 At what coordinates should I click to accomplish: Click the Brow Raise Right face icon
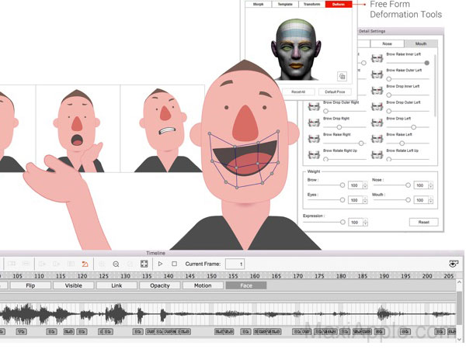pos(314,139)
